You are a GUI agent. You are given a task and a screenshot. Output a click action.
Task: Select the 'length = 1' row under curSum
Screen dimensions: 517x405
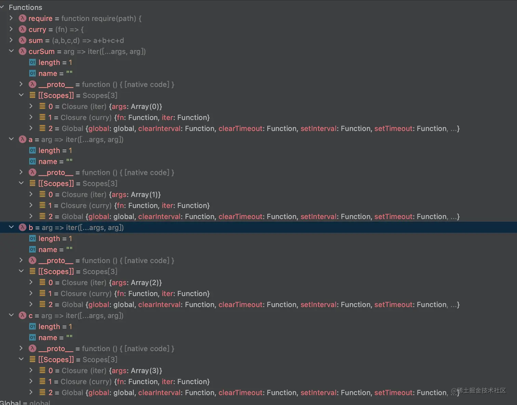coord(258,62)
